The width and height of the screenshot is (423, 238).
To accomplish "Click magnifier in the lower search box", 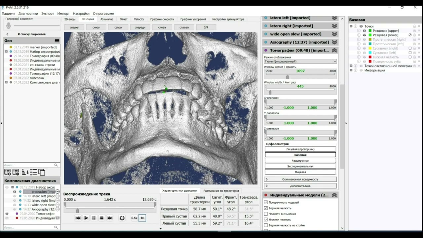I will tap(56, 227).
